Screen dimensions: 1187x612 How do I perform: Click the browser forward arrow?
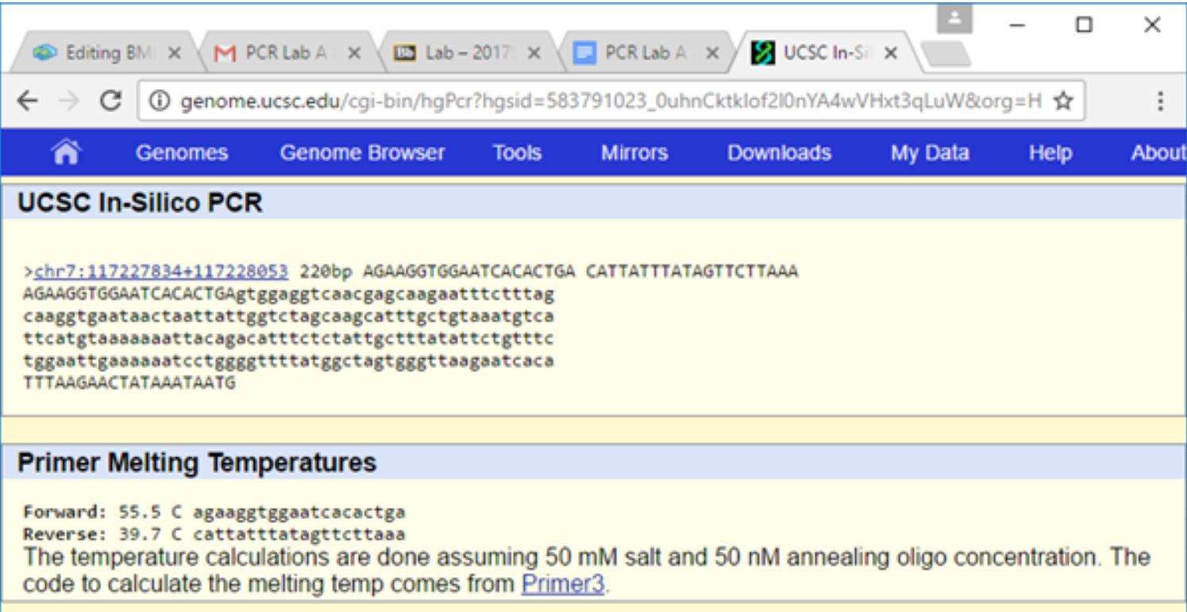[69, 101]
